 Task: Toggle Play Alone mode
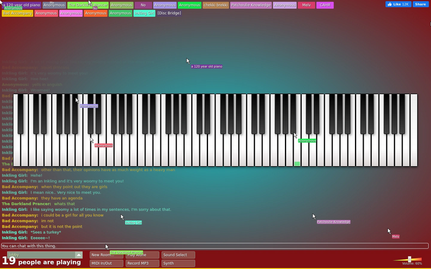point(142,255)
